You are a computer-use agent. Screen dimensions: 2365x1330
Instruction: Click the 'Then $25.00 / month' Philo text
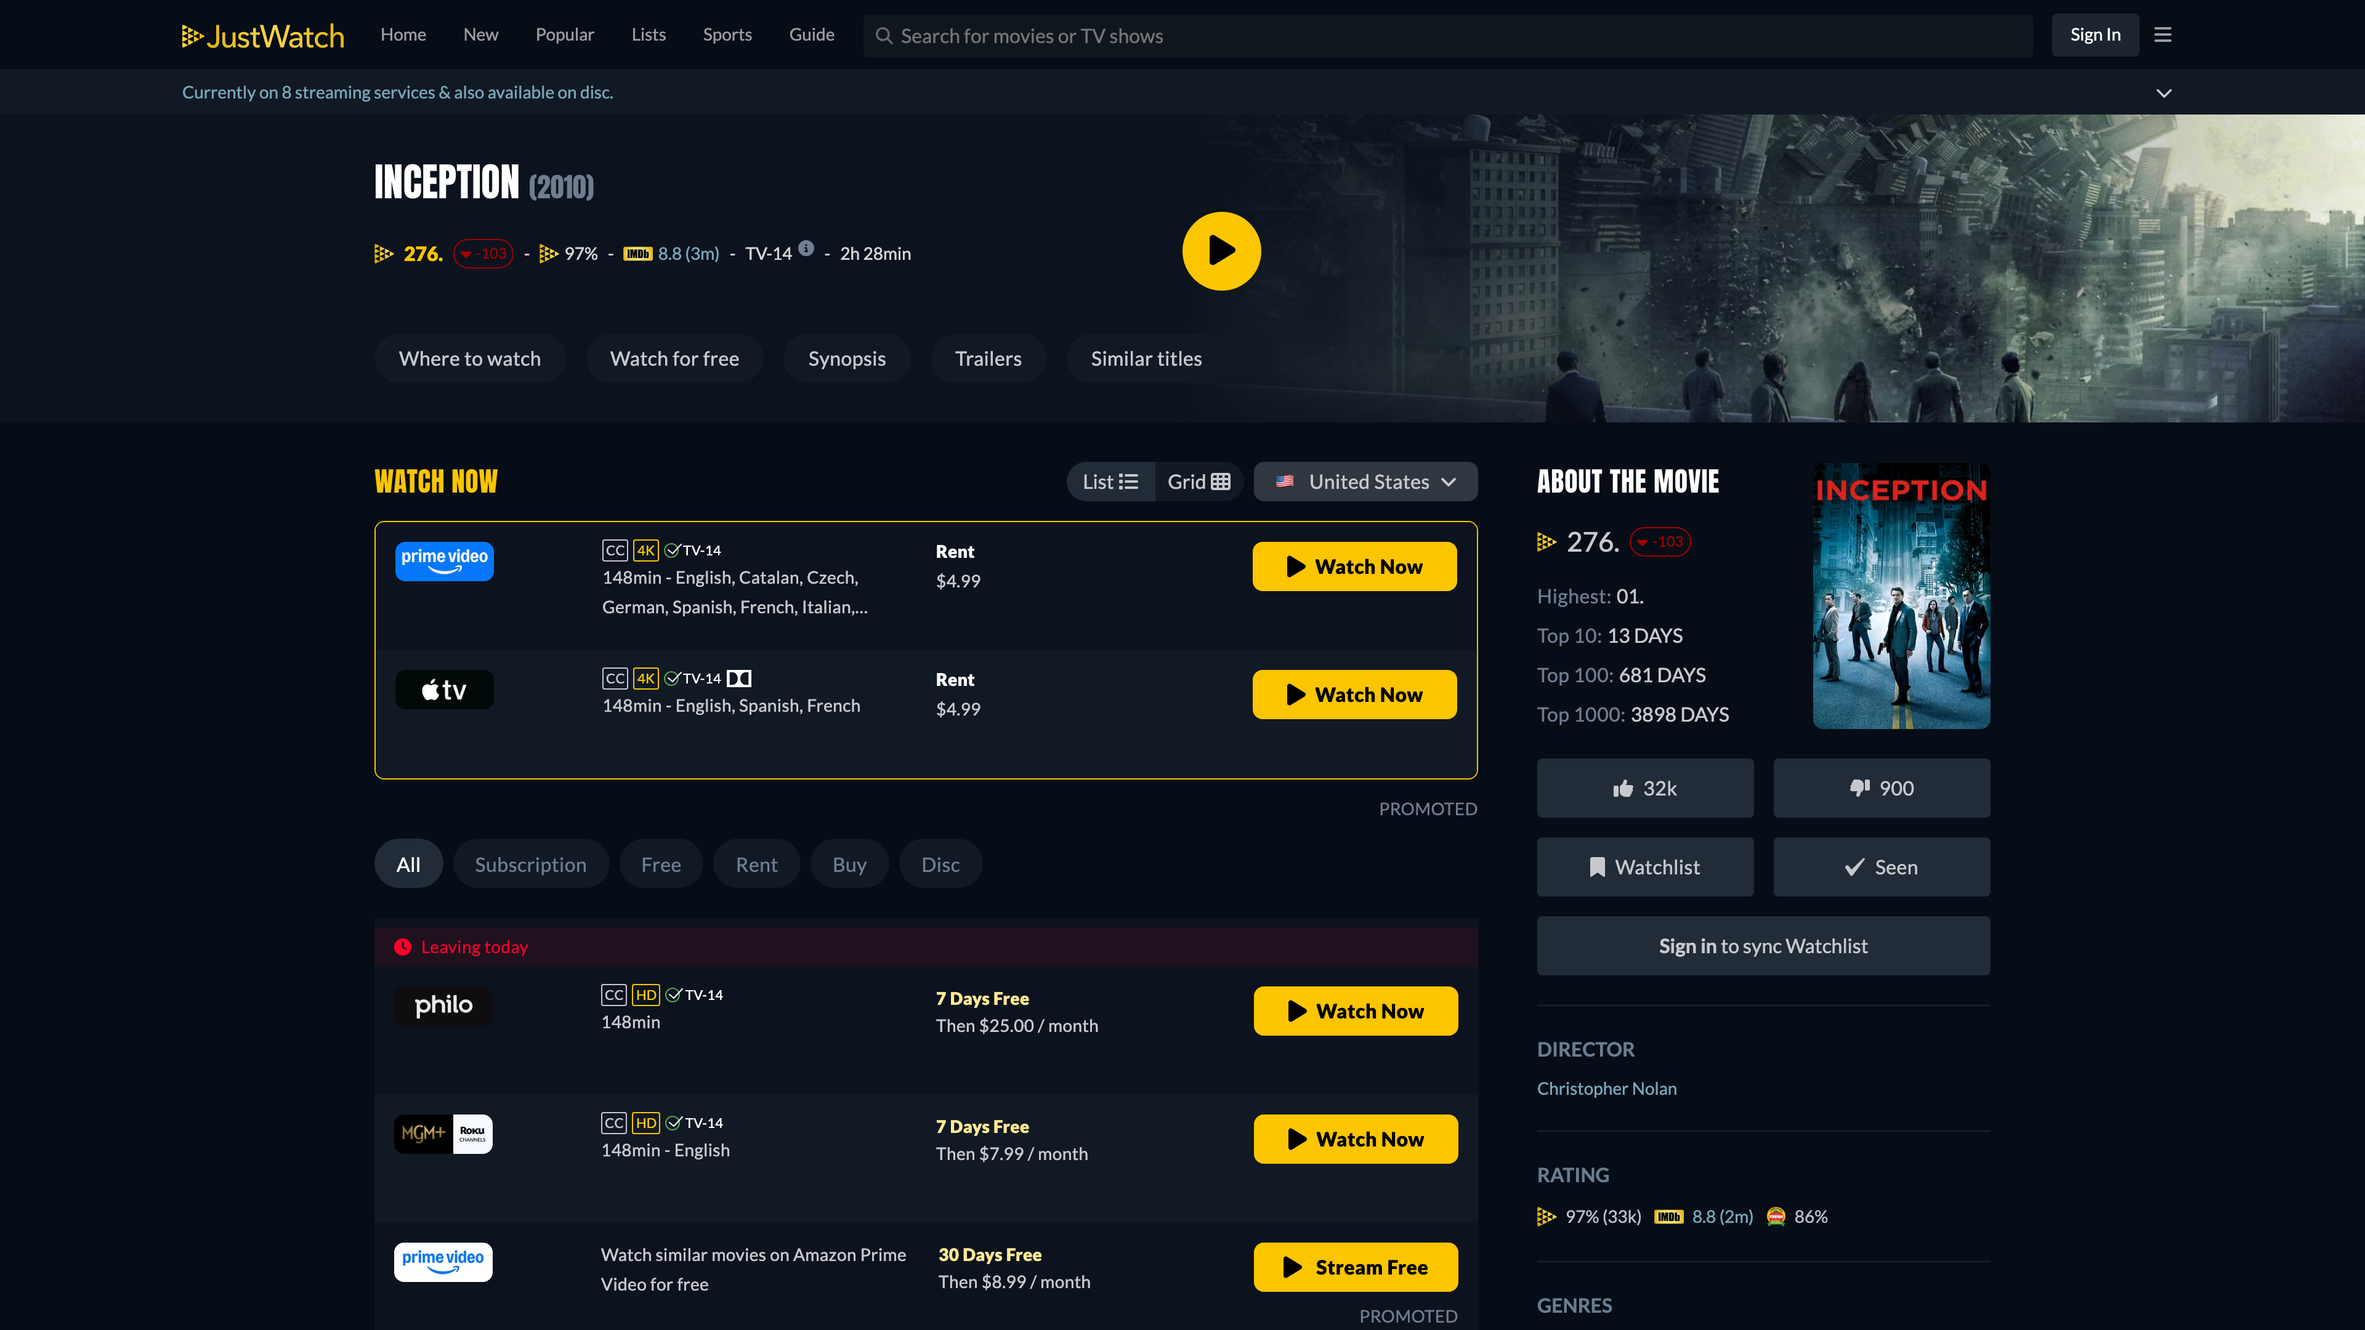tap(1016, 1025)
